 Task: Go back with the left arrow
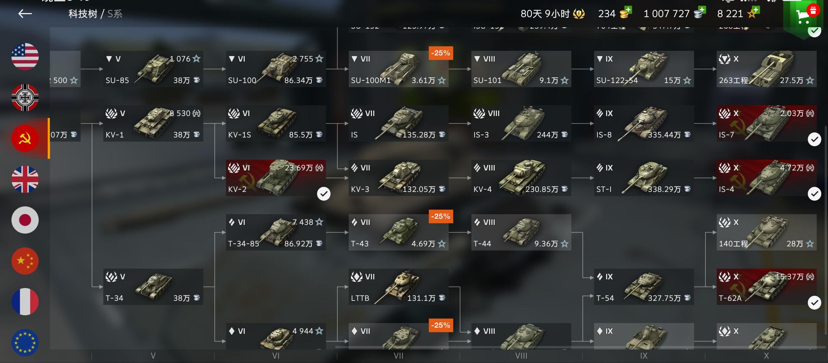tap(25, 13)
